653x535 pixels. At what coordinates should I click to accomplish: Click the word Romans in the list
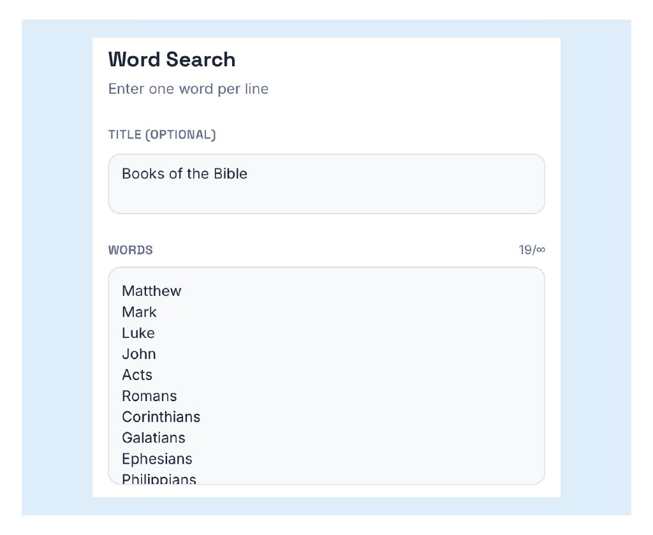(x=149, y=396)
